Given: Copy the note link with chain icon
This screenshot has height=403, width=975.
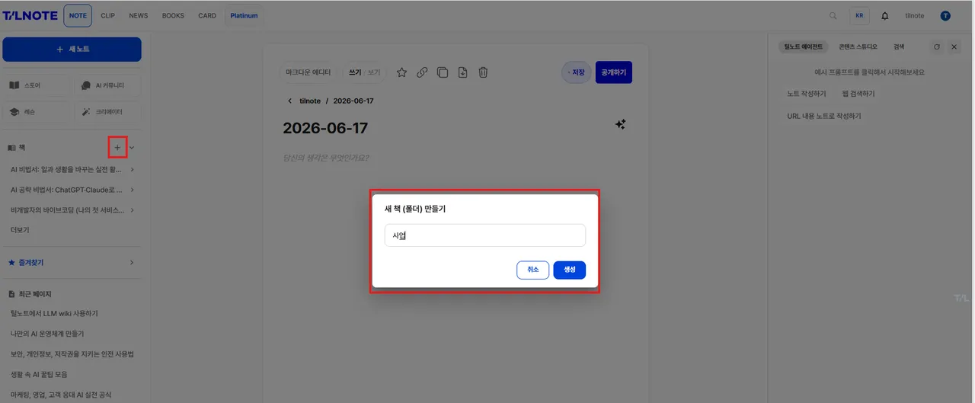Looking at the screenshot, I should tap(421, 72).
